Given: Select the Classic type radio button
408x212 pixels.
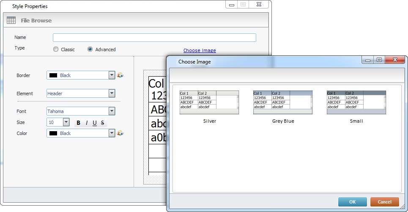Looking at the screenshot, I should [56, 50].
